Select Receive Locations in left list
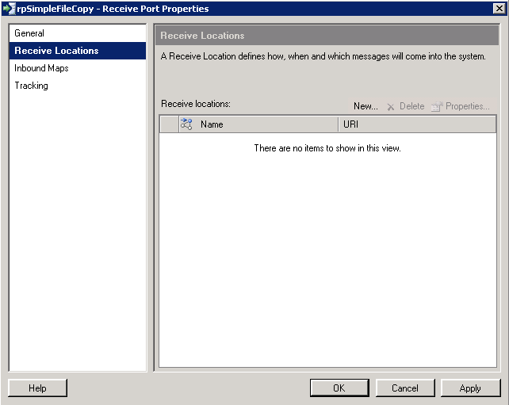509x405 pixels. click(78, 51)
